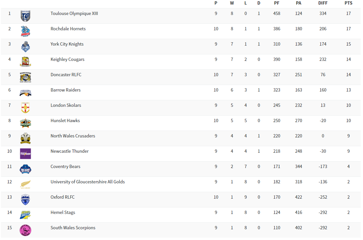This screenshot has width=363, height=240.
Task: Sort the table by PTS column
Action: (348, 3)
